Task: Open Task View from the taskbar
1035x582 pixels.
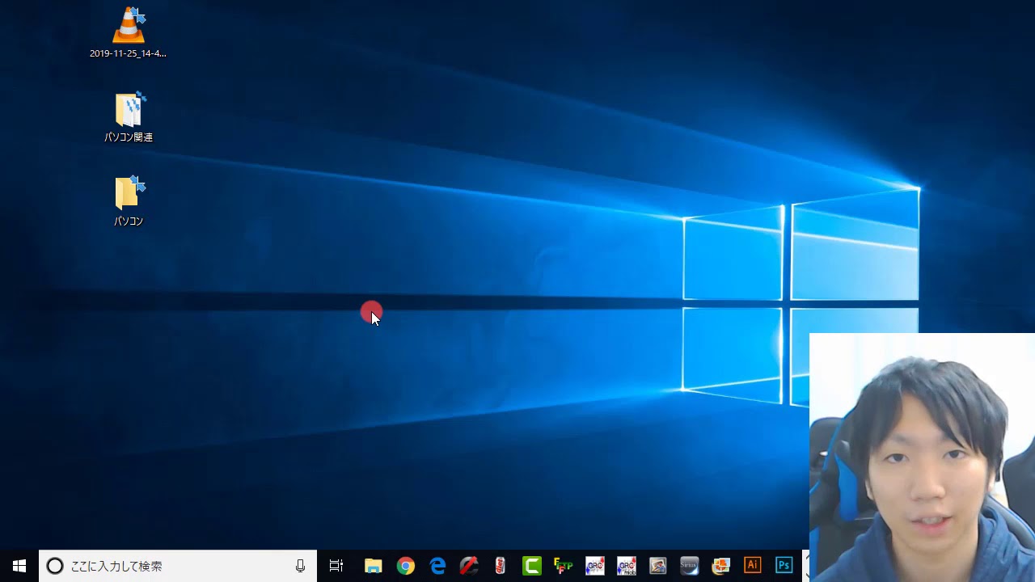Action: (x=336, y=566)
